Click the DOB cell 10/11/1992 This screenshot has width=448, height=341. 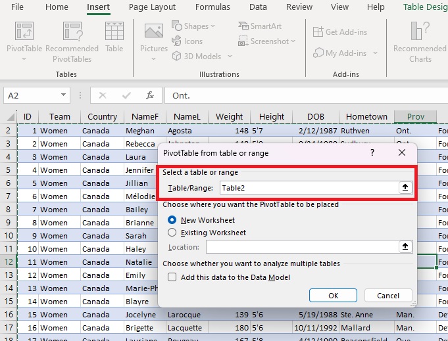(x=316, y=328)
